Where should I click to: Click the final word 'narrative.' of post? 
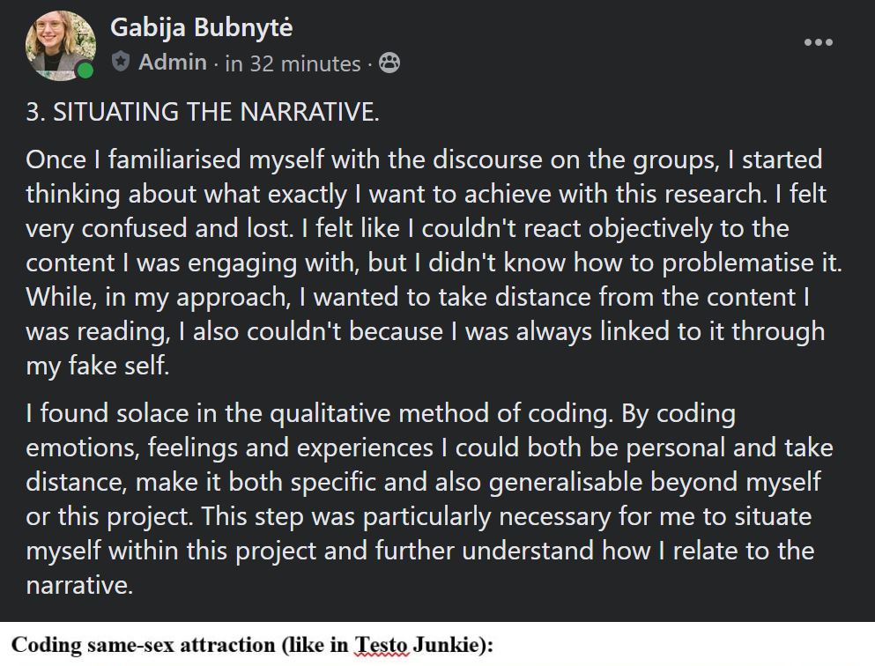(x=80, y=585)
